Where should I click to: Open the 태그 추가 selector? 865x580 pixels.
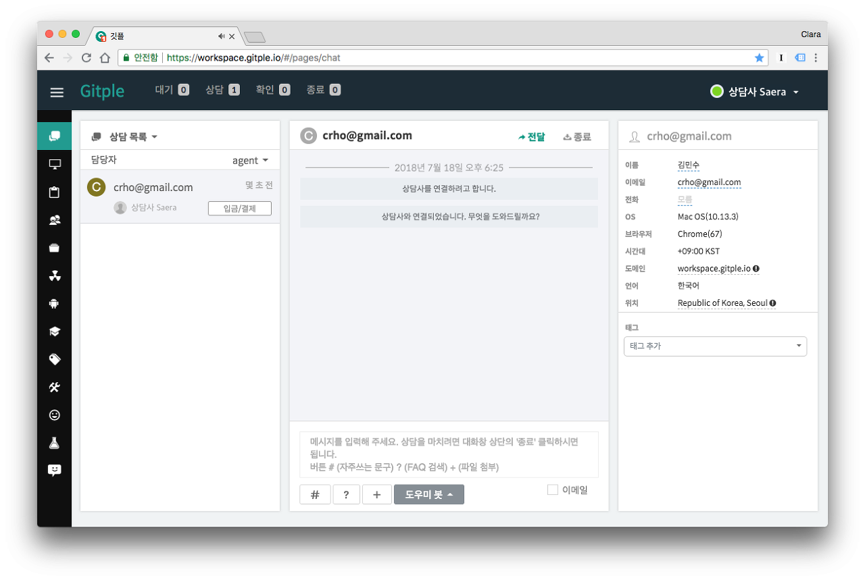(715, 346)
